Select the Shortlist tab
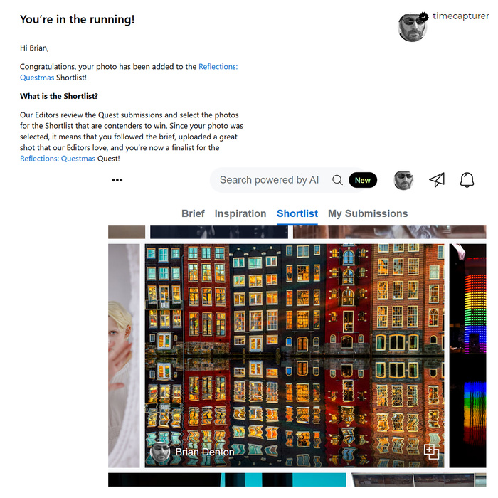 point(297,213)
